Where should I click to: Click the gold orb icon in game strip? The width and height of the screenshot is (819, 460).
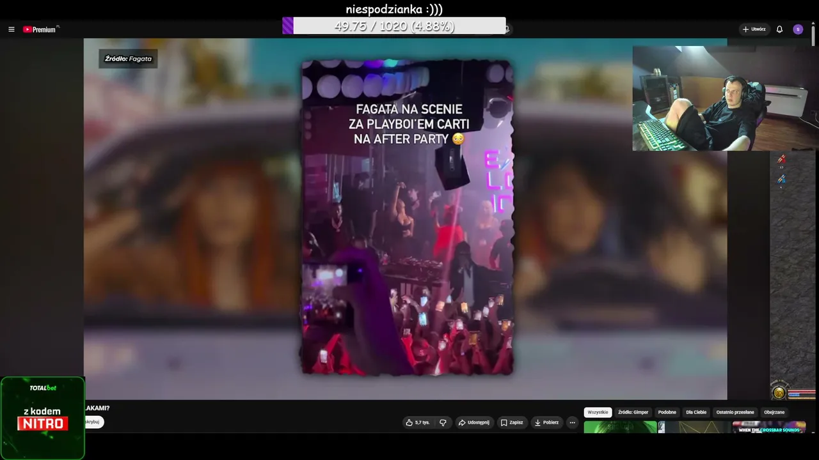click(779, 392)
